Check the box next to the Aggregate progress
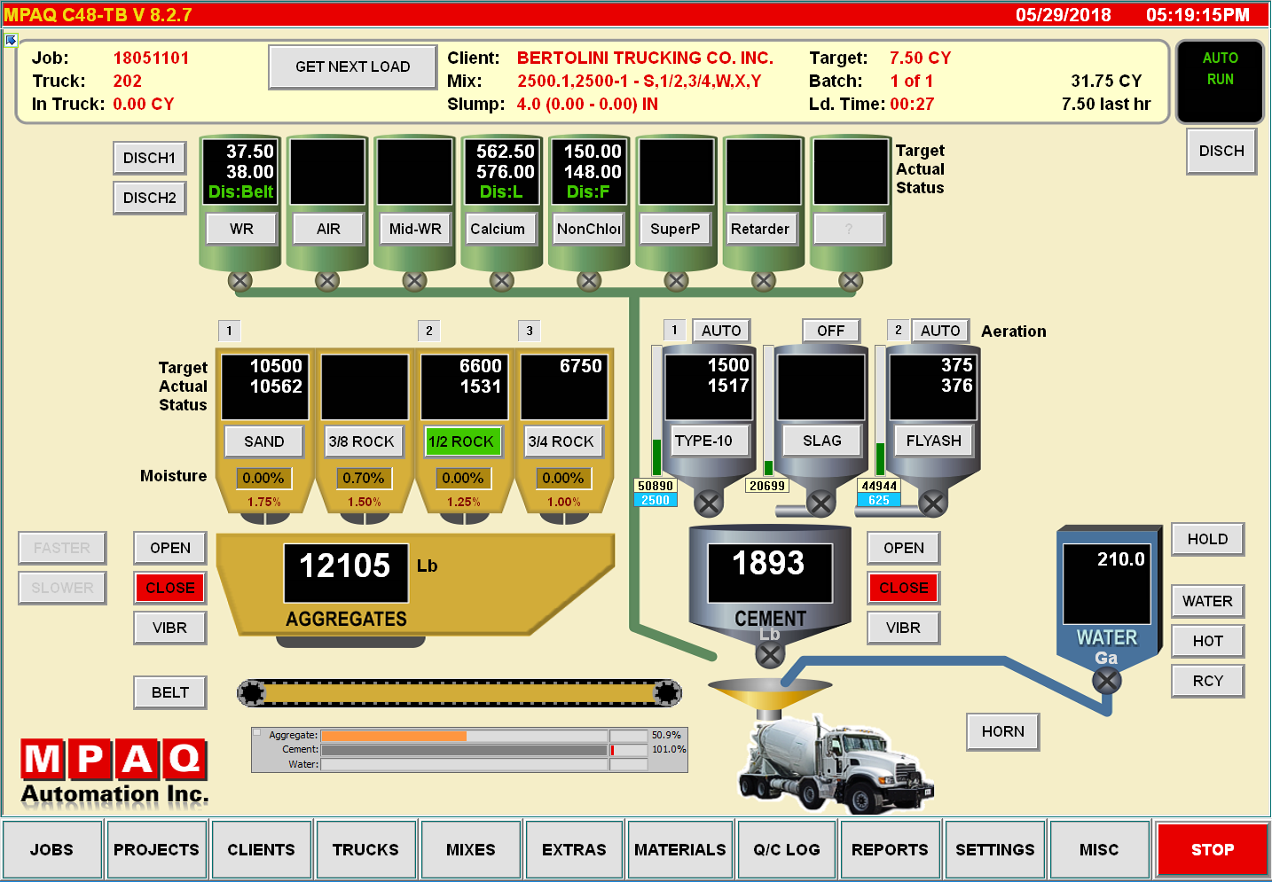Screen dimensions: 1272x882 click(x=258, y=734)
